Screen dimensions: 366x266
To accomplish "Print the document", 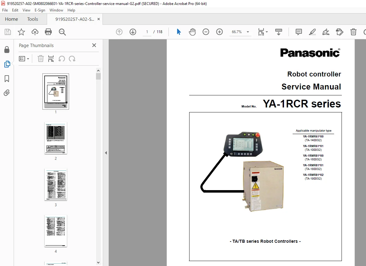I will tap(48, 32).
